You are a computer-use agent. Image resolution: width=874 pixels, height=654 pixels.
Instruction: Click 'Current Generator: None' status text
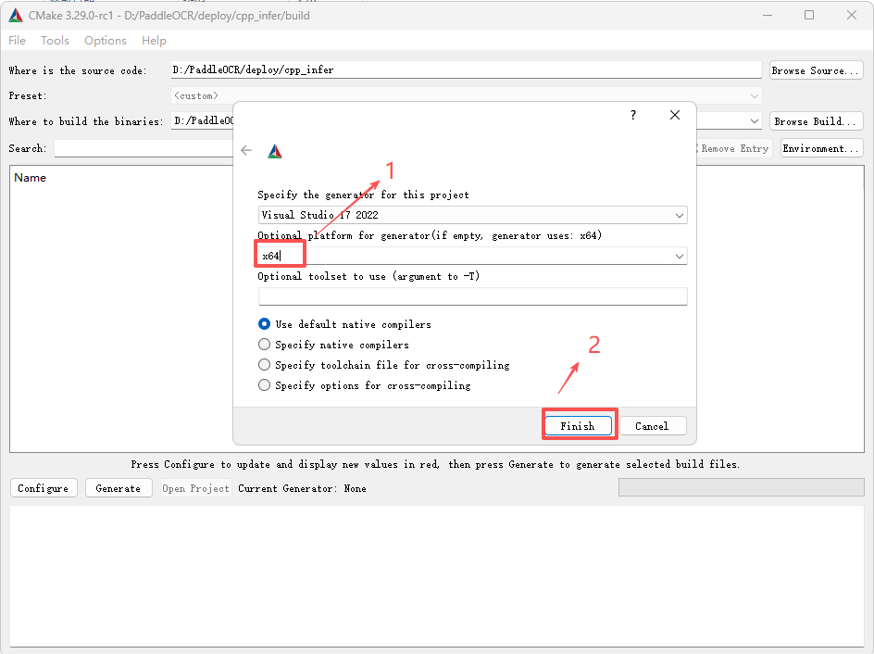click(302, 488)
